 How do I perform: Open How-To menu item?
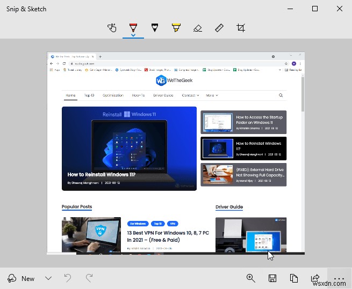coord(138,95)
